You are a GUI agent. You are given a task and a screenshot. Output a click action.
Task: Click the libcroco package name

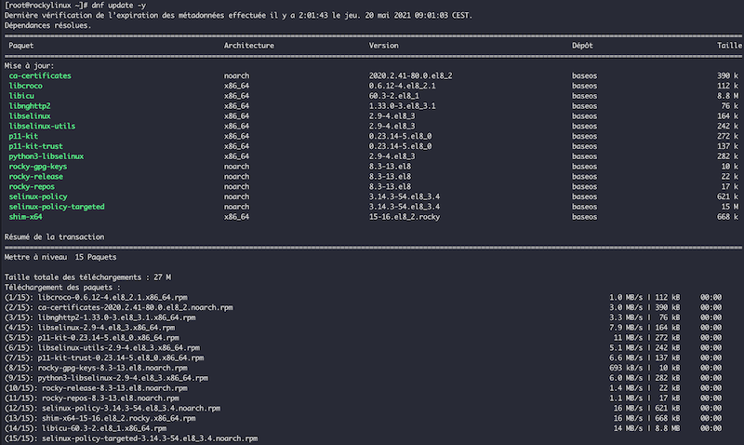[25, 86]
